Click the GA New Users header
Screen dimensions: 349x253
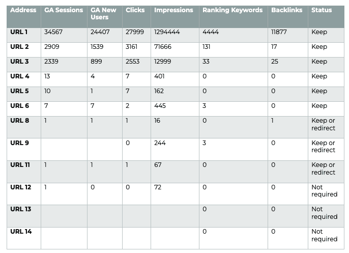tap(103, 14)
